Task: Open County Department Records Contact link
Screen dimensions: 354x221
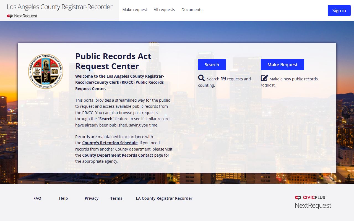Action: click(x=118, y=155)
